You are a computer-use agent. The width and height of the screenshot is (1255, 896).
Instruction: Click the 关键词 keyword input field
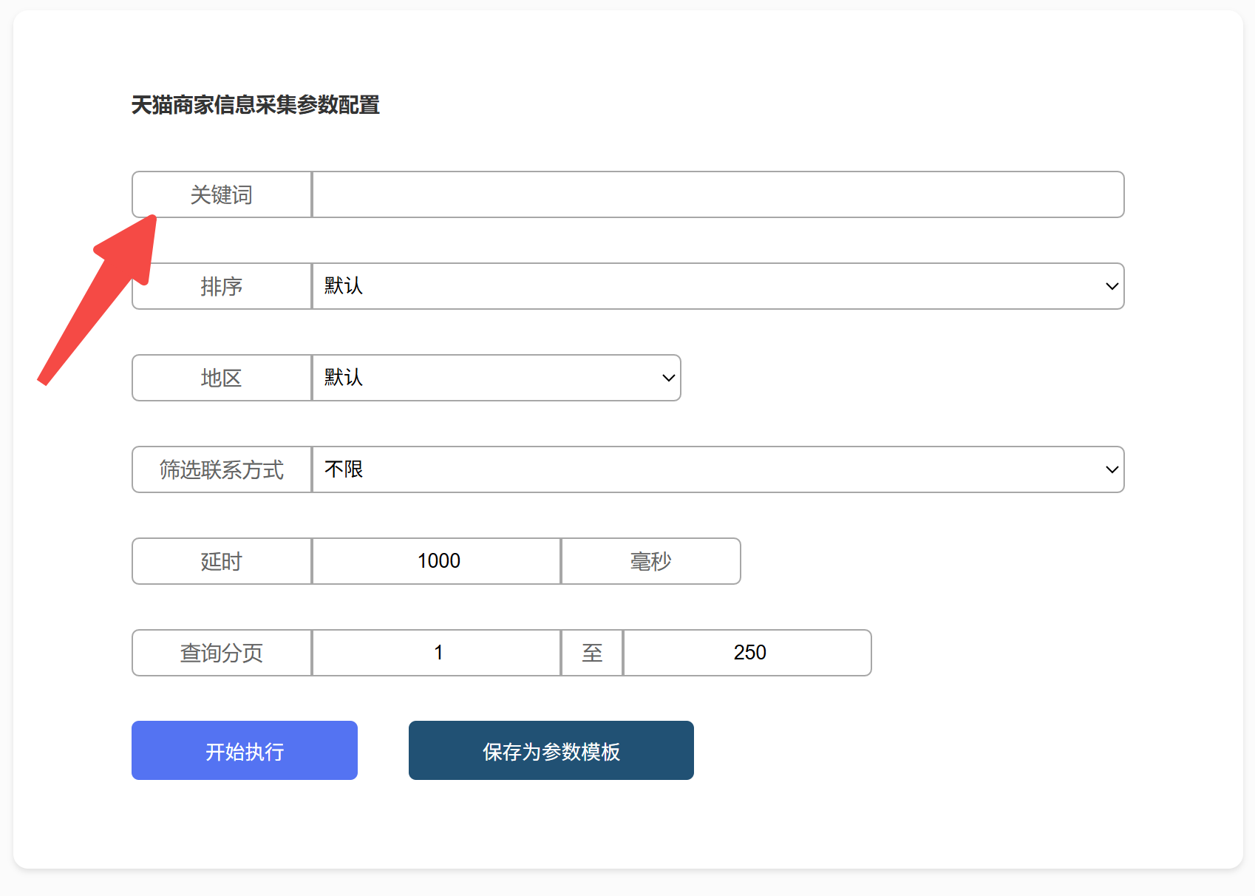coord(718,194)
